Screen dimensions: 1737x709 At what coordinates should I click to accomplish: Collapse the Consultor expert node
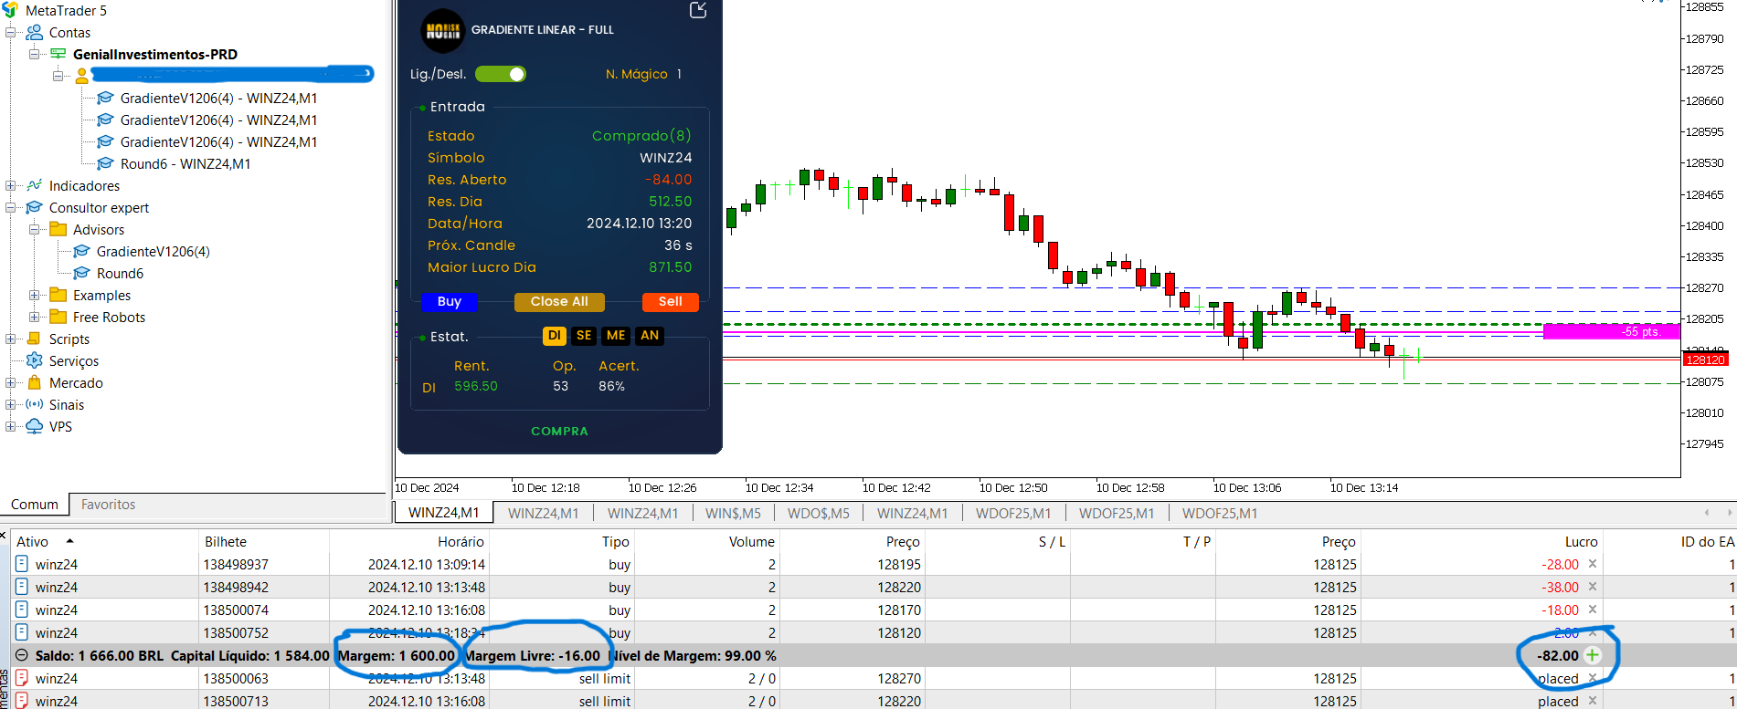click(11, 207)
